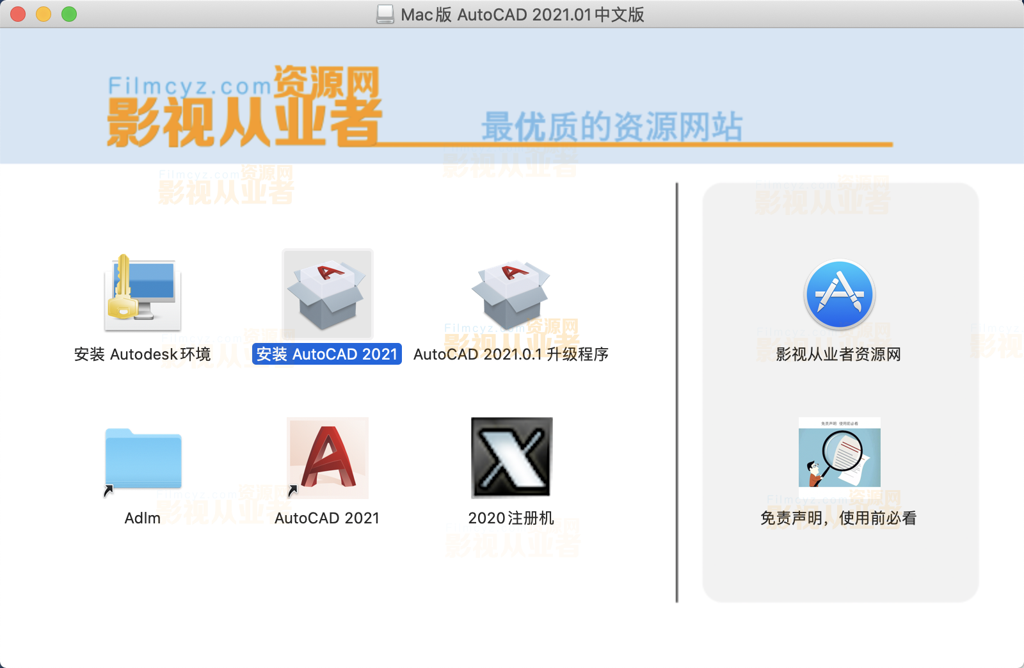The height and width of the screenshot is (668, 1024).
Task: Click the disk proxy icon in title bar
Action: click(385, 14)
